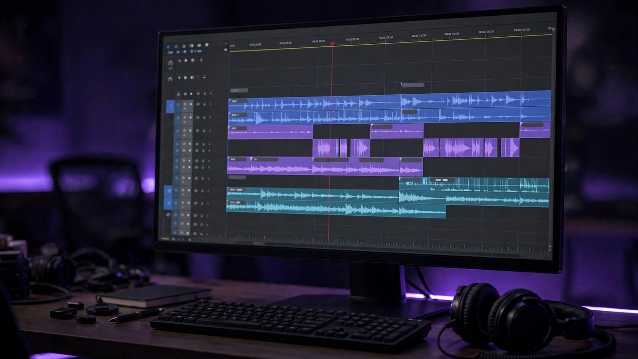Click play beside the lower headphone icon
The image size is (638, 359).
(x=186, y=77)
